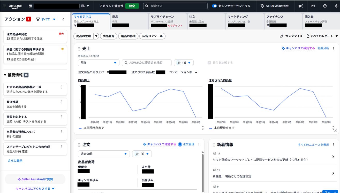Switch to the サプライチェーン tab
The width and height of the screenshot is (340, 193).
168,21
